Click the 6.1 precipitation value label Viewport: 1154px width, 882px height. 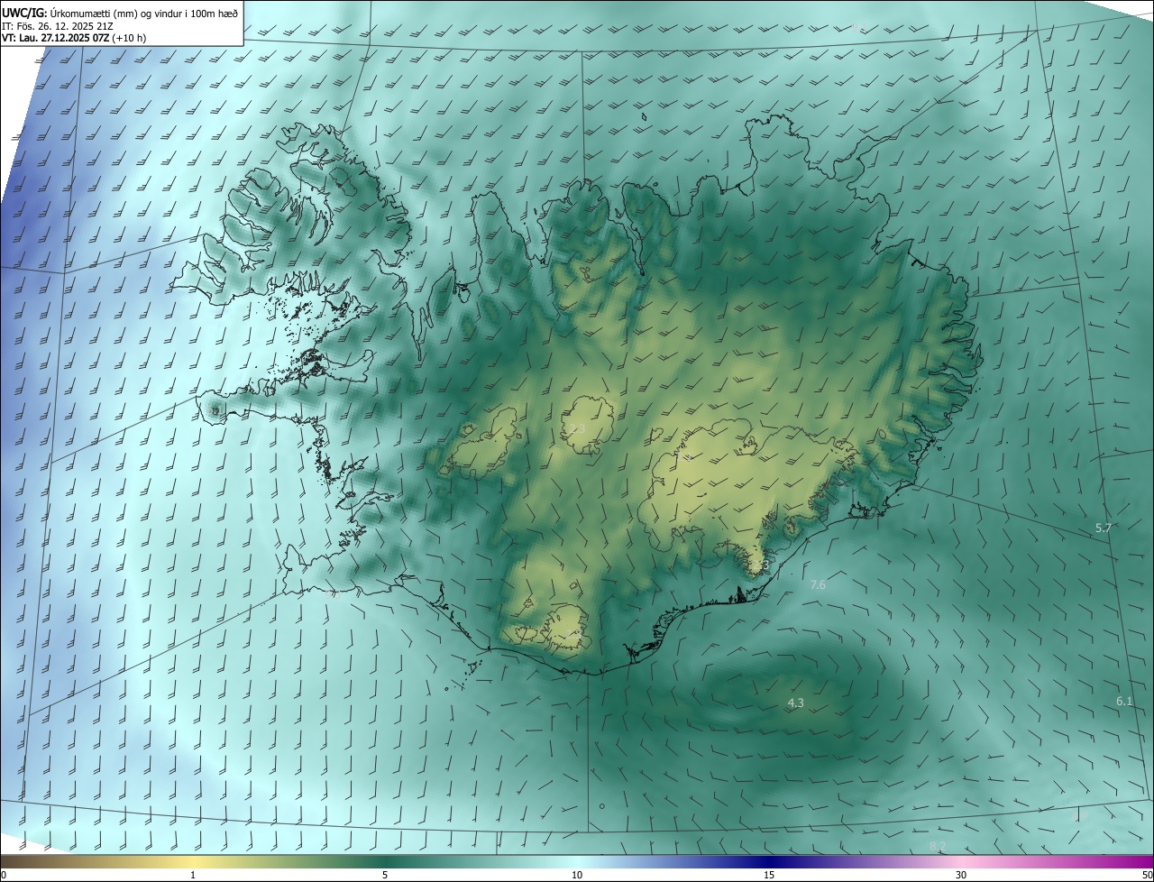point(1124,701)
